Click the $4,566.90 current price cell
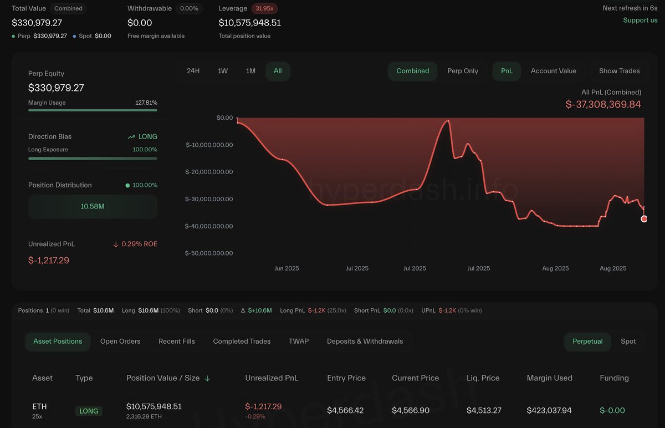Image resolution: width=665 pixels, height=428 pixels. (411, 411)
